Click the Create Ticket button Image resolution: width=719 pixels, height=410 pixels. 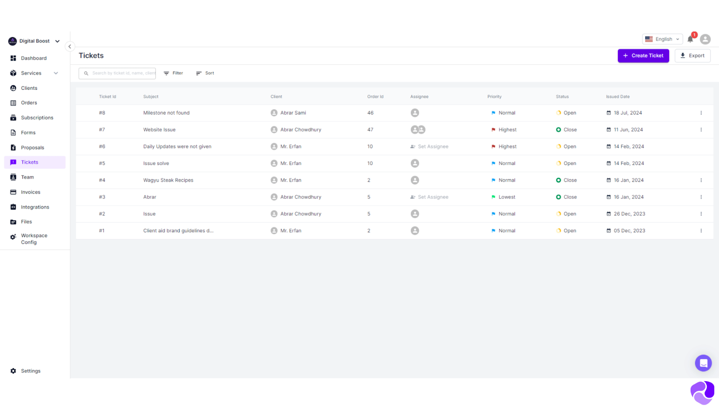coord(643,56)
